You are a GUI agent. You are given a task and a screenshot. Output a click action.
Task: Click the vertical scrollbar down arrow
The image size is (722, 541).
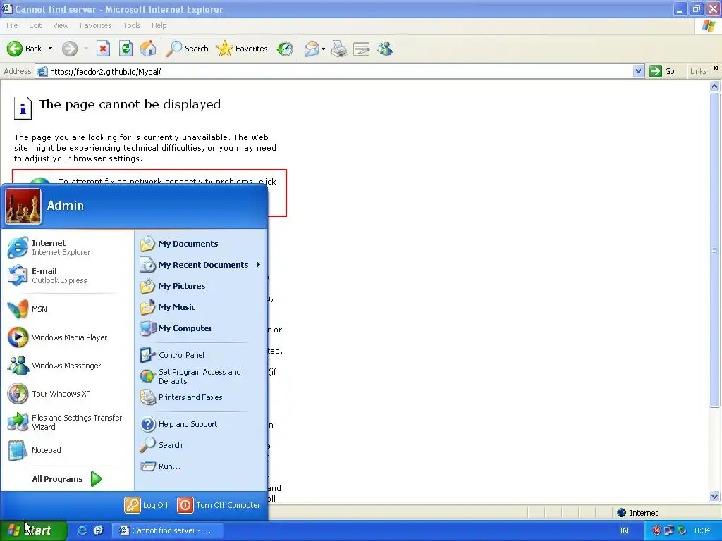(715, 497)
